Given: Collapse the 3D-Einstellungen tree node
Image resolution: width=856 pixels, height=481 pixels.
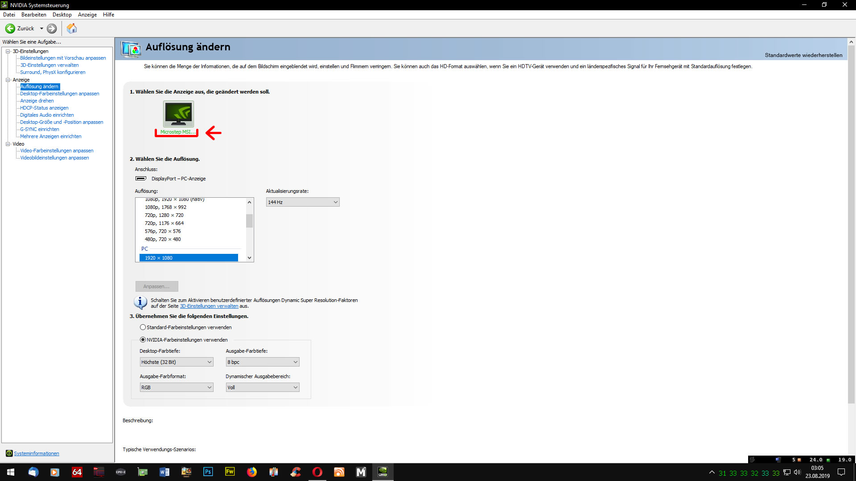Looking at the screenshot, I should coord(8,51).
